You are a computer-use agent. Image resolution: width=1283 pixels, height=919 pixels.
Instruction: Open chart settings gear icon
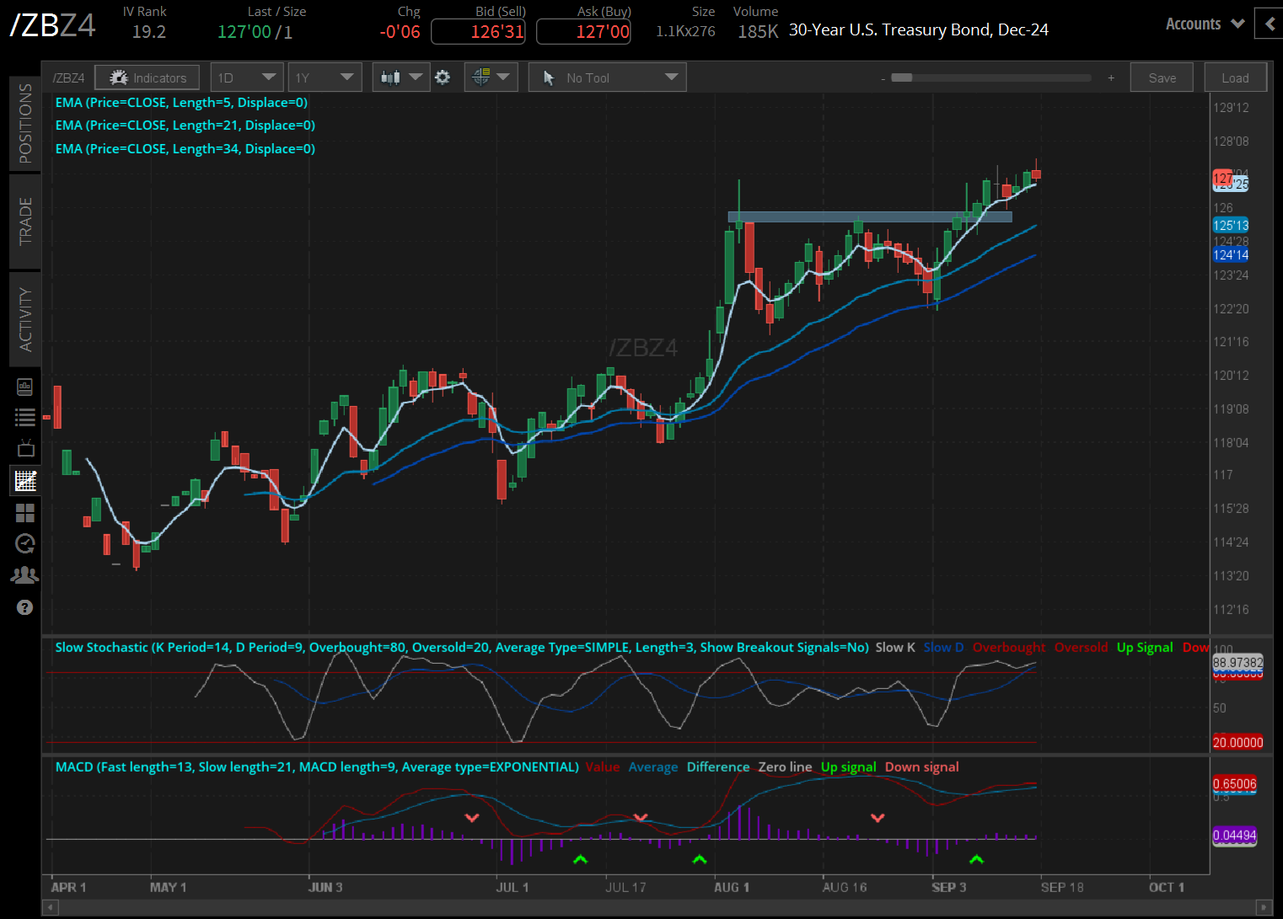click(x=443, y=77)
